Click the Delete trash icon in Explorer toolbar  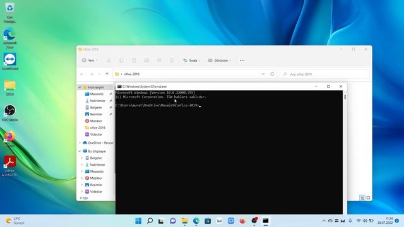click(x=172, y=61)
